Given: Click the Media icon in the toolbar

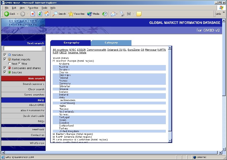Looking at the screenshot, I should pyautogui.click(x=89, y=14).
